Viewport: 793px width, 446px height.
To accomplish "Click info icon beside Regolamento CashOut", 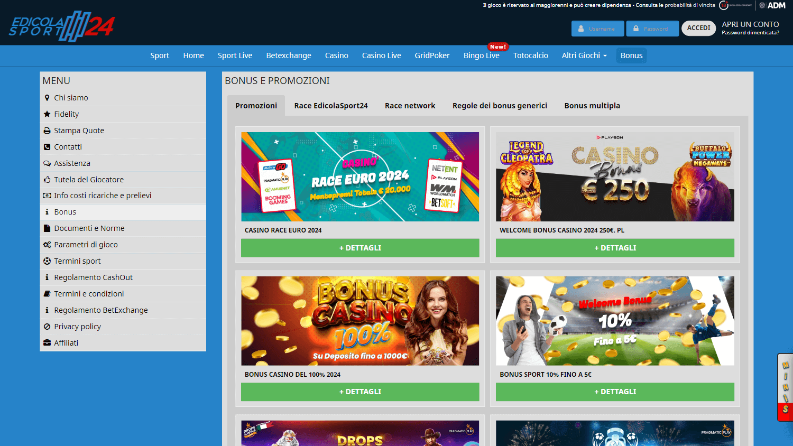I will point(47,277).
